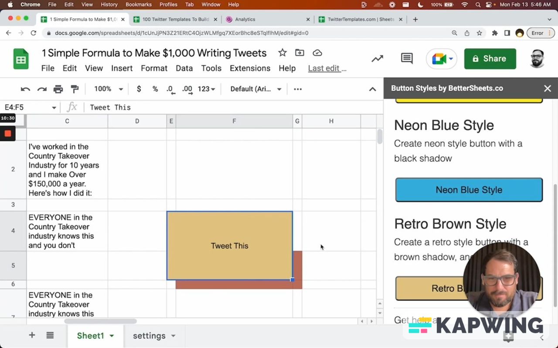The image size is (558, 348).
Task: Format as percent
Action: (155, 89)
